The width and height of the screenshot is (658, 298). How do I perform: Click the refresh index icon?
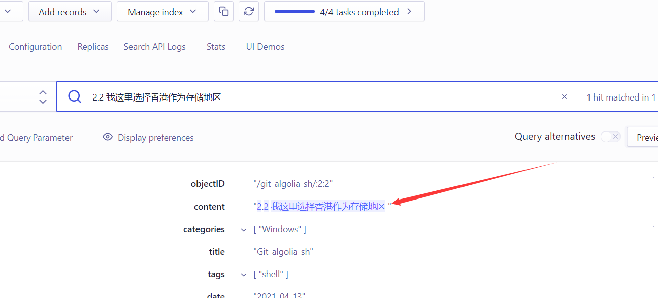249,12
